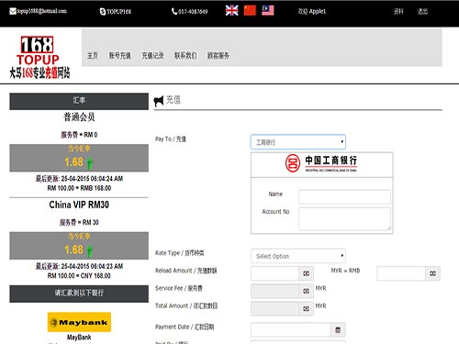Image resolution: width=459 pixels, height=344 pixels.
Task: Click the 服务费 = RM 0 text
Action: 79,135
